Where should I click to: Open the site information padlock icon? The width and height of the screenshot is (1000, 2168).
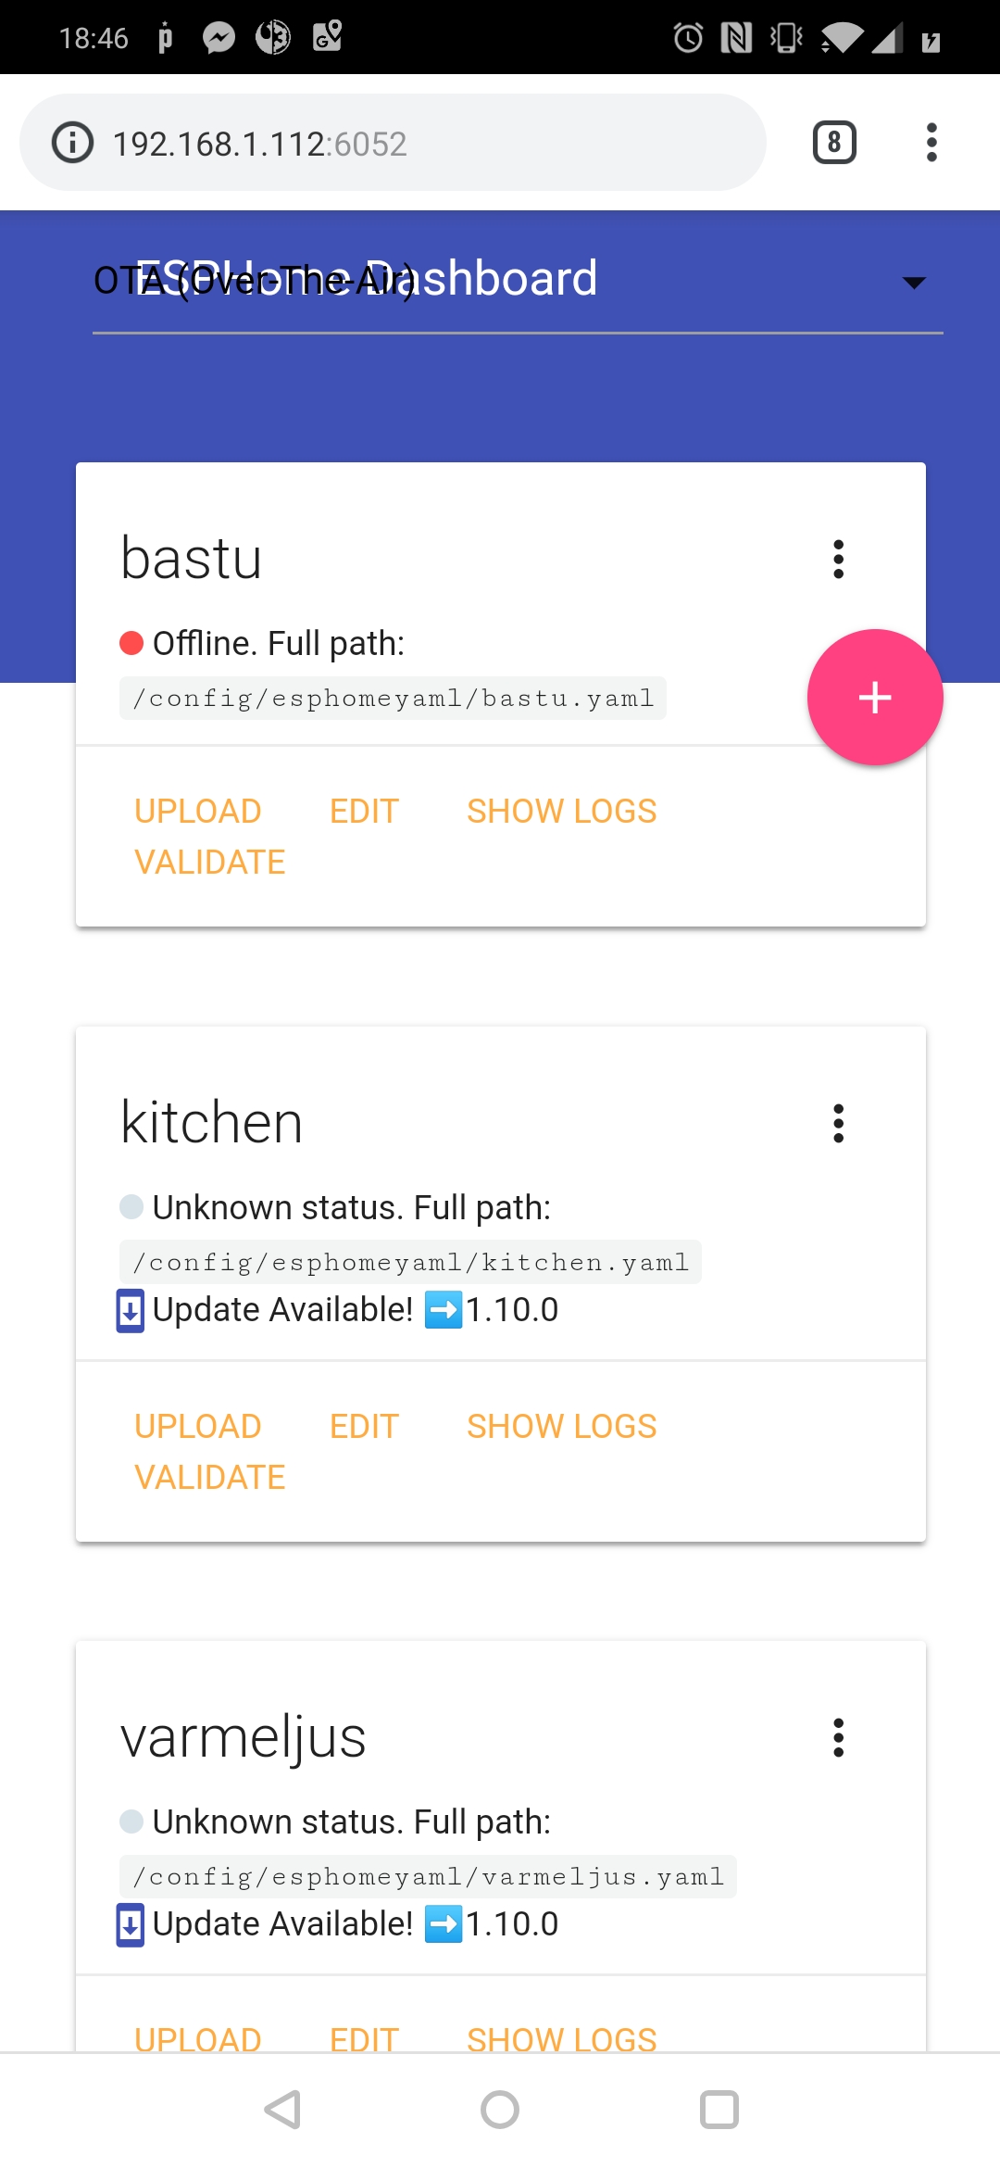[72, 142]
